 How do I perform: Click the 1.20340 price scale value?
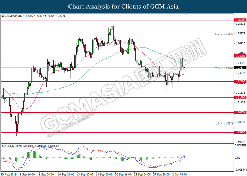(240, 122)
